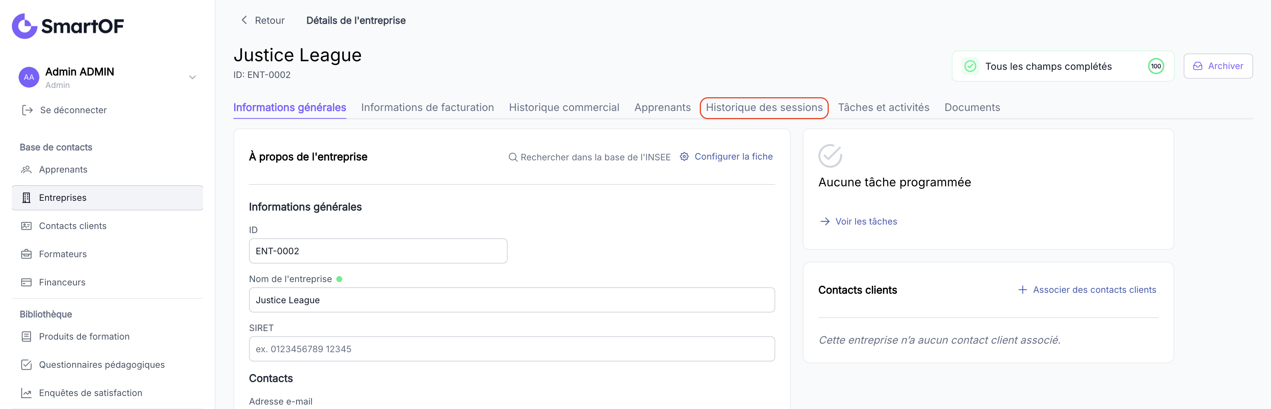Open Questionnaires pédagogiques
The width and height of the screenshot is (1271, 409).
coord(101,365)
